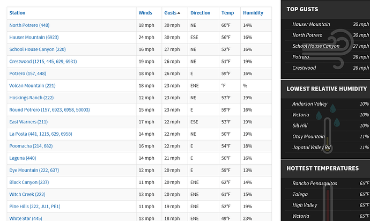Click the Gusts sort arrow icon
The height and width of the screenshot is (221, 370).
(x=179, y=13)
